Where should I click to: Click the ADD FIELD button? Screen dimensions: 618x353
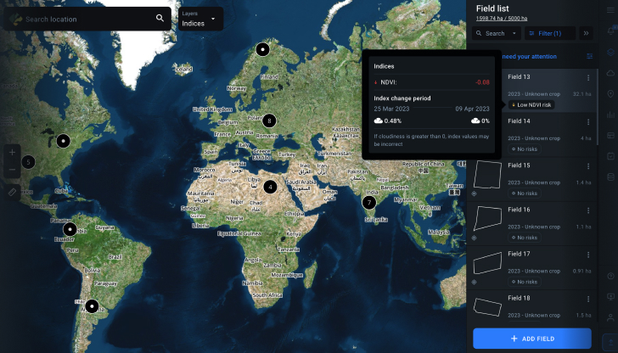pos(532,339)
